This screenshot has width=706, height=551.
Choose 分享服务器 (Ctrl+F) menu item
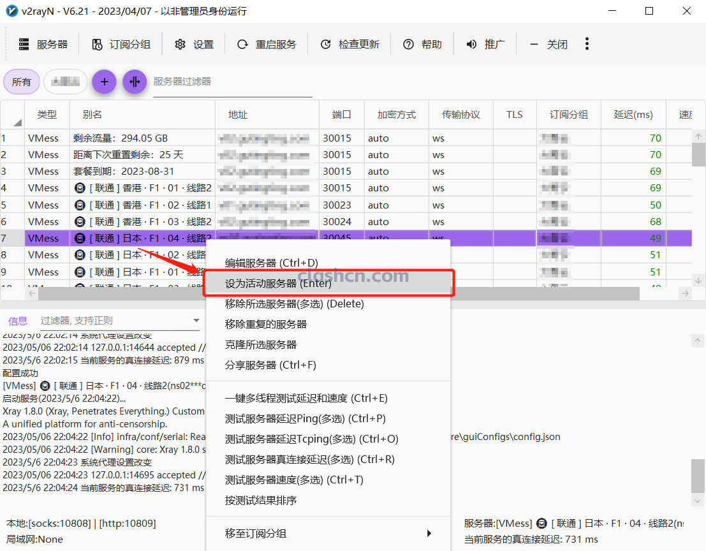328,365
